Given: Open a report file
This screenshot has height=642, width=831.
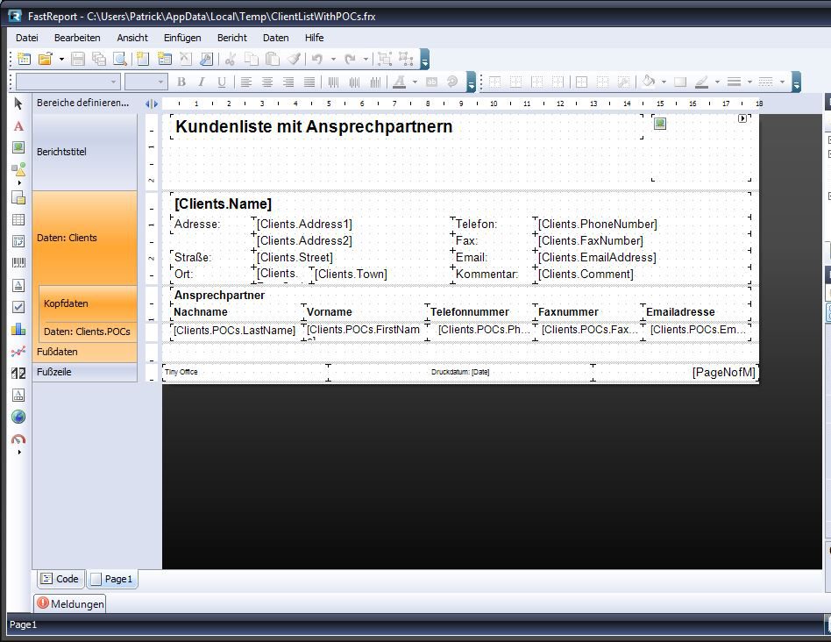Looking at the screenshot, I should tap(45, 59).
